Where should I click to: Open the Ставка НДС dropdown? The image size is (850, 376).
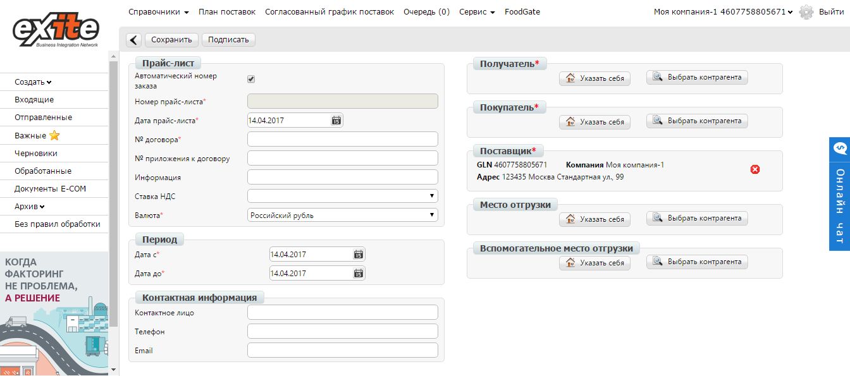click(x=433, y=195)
